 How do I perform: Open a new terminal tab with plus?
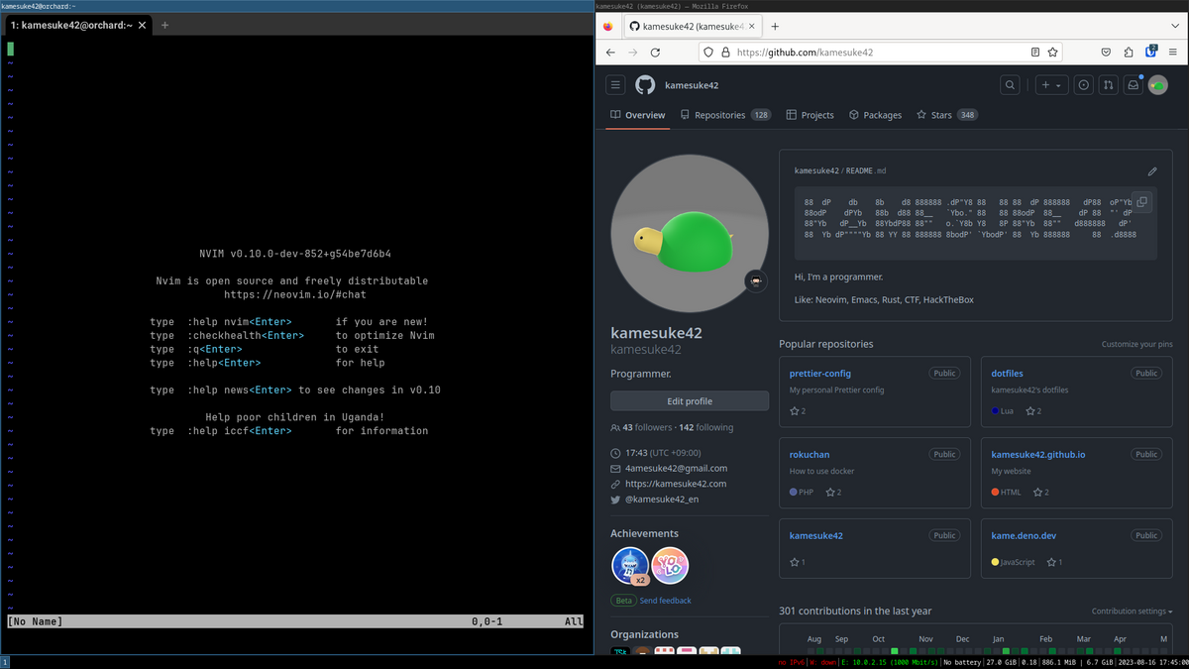click(164, 25)
